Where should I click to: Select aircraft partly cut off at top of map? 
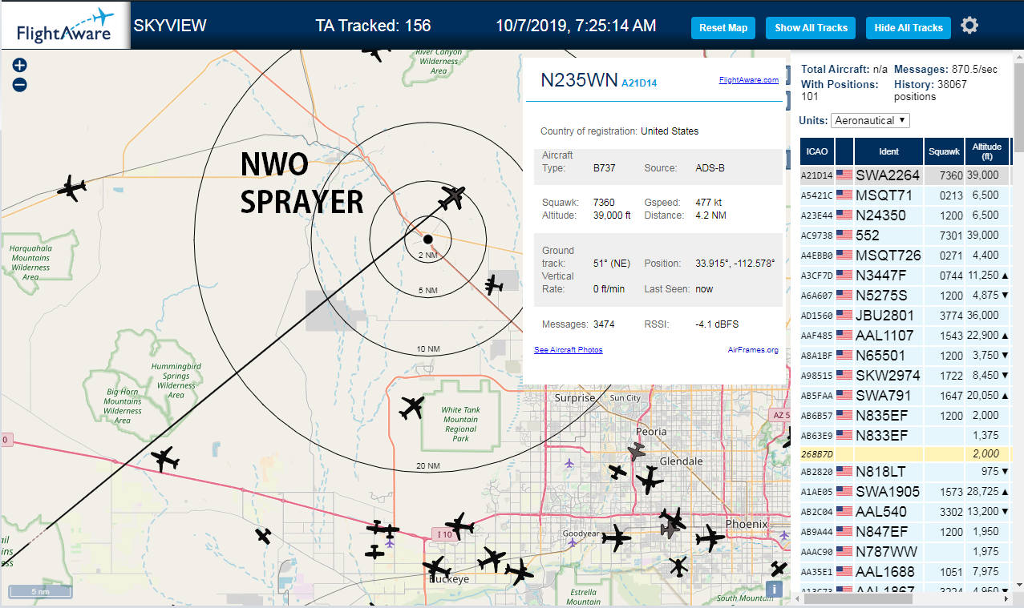375,53
